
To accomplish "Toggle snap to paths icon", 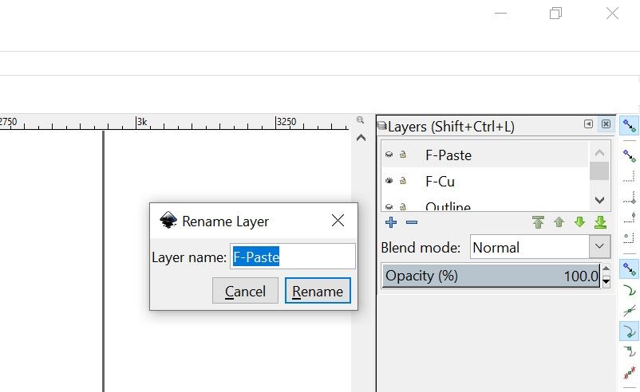I will [629, 290].
